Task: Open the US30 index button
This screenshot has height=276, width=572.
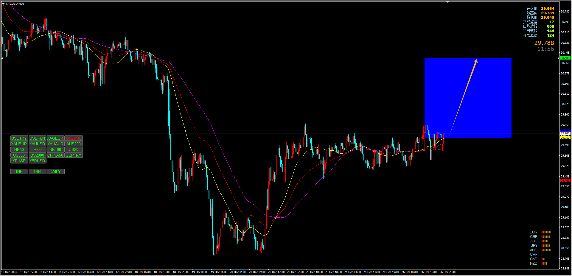Action: coord(74,150)
